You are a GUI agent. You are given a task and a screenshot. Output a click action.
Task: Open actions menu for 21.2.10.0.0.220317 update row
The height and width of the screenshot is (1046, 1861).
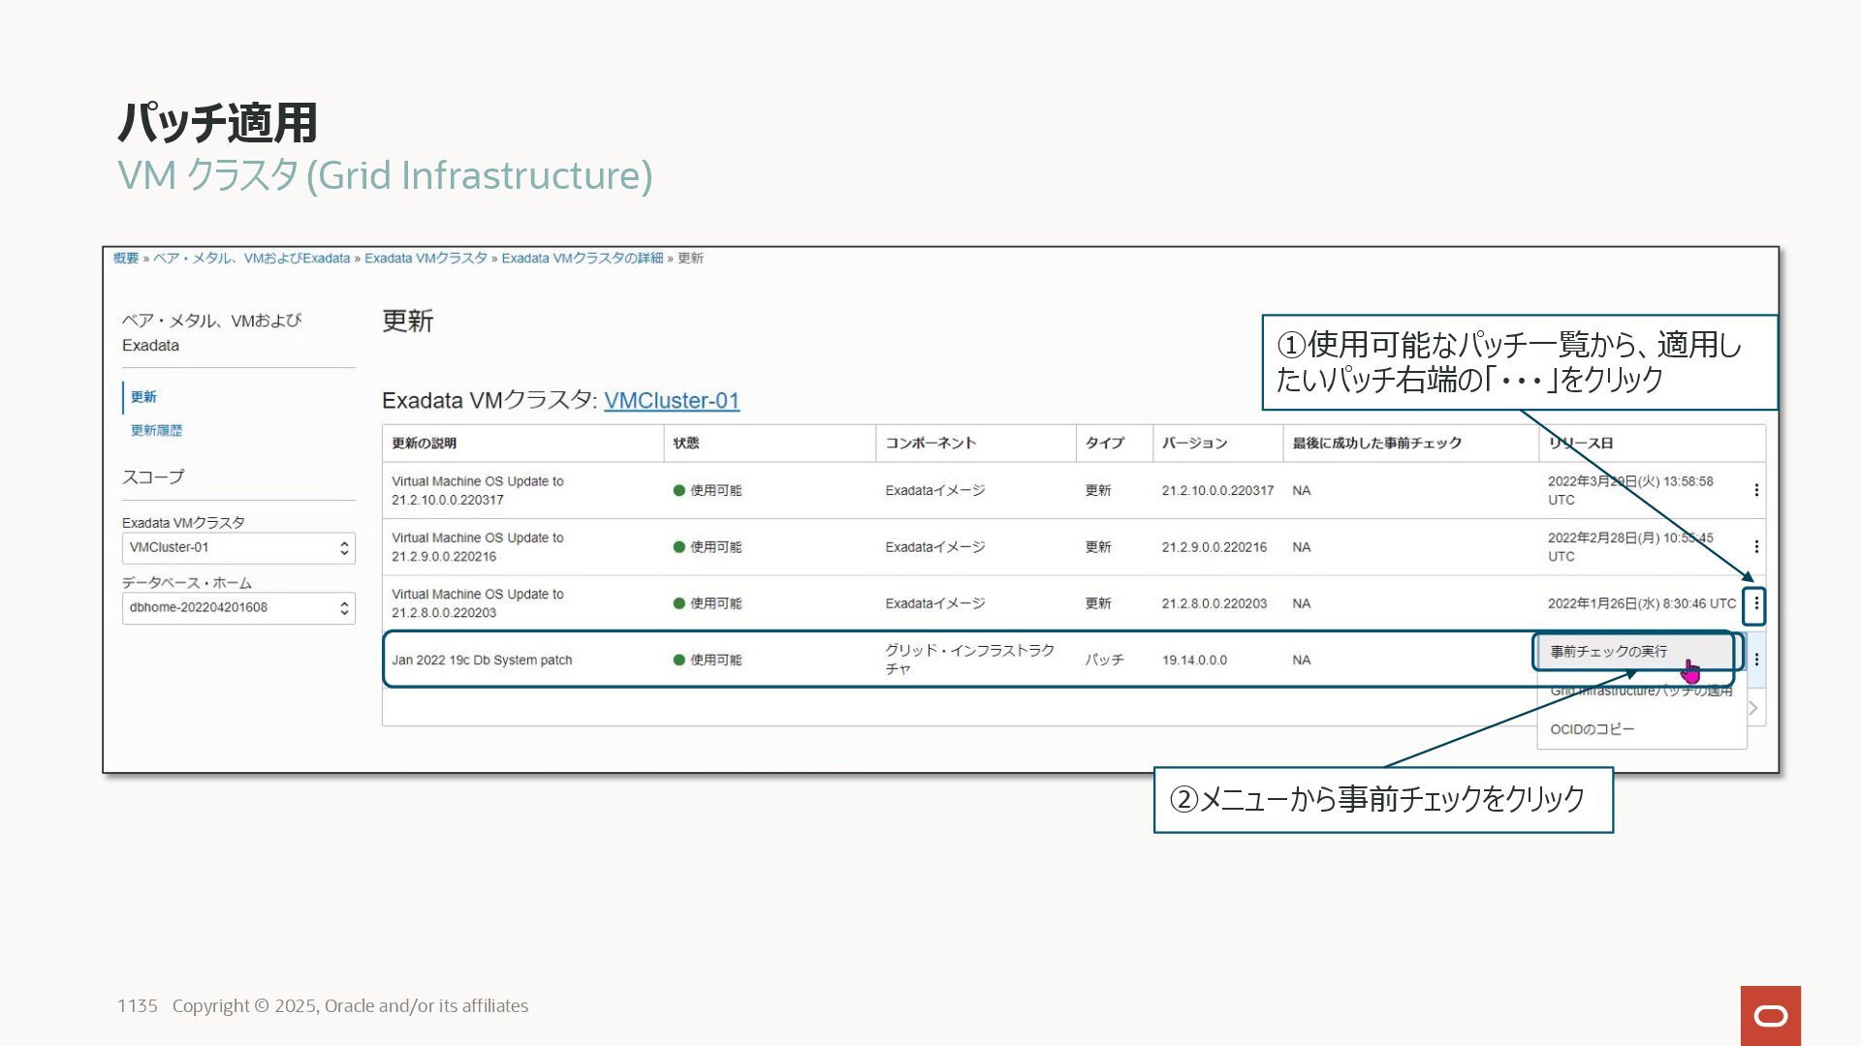click(1755, 490)
